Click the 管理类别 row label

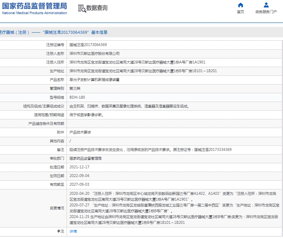click(x=57, y=89)
